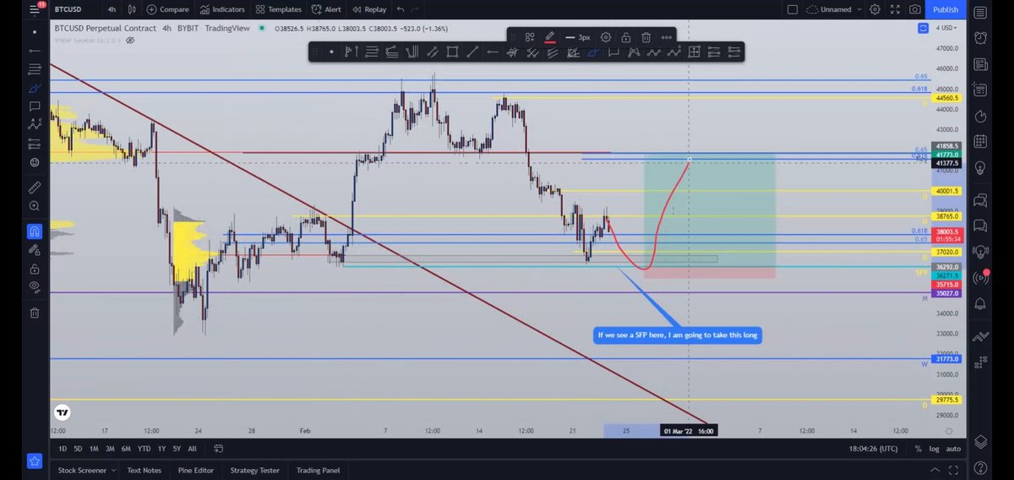Screen dimensions: 1014x480
Task: Open drawing settings gear in floating toolbar
Action: pyautogui.click(x=606, y=37)
